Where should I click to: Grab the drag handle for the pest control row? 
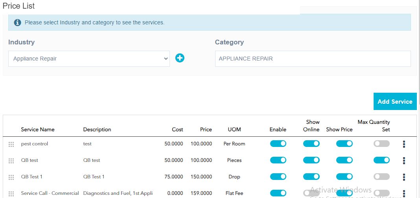pyautogui.click(x=11, y=144)
